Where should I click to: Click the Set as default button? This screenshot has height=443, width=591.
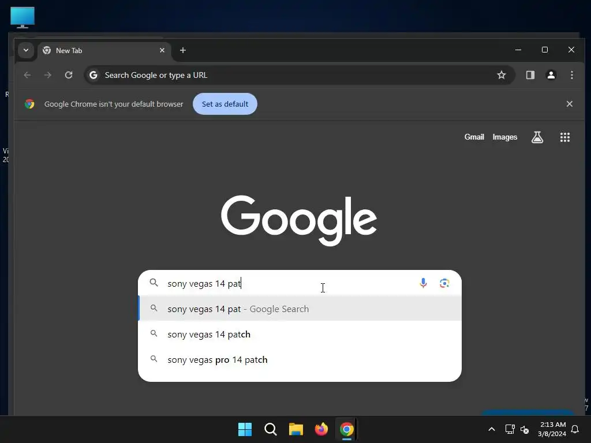click(x=225, y=104)
